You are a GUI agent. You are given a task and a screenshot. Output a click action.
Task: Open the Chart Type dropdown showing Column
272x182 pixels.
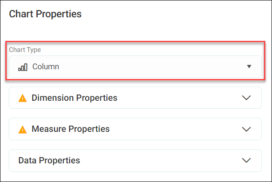pos(135,67)
